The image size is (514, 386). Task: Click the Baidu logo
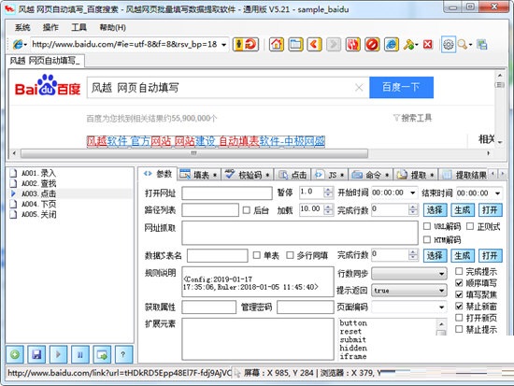48,86
